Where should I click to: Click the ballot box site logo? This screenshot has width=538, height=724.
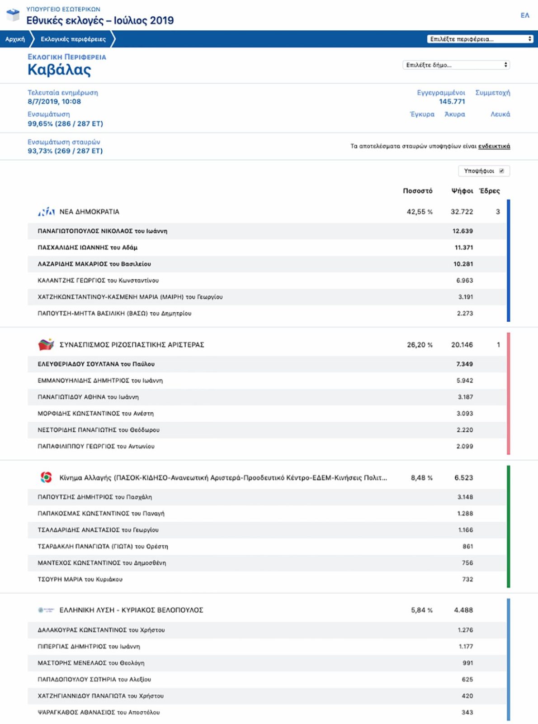click(x=13, y=15)
